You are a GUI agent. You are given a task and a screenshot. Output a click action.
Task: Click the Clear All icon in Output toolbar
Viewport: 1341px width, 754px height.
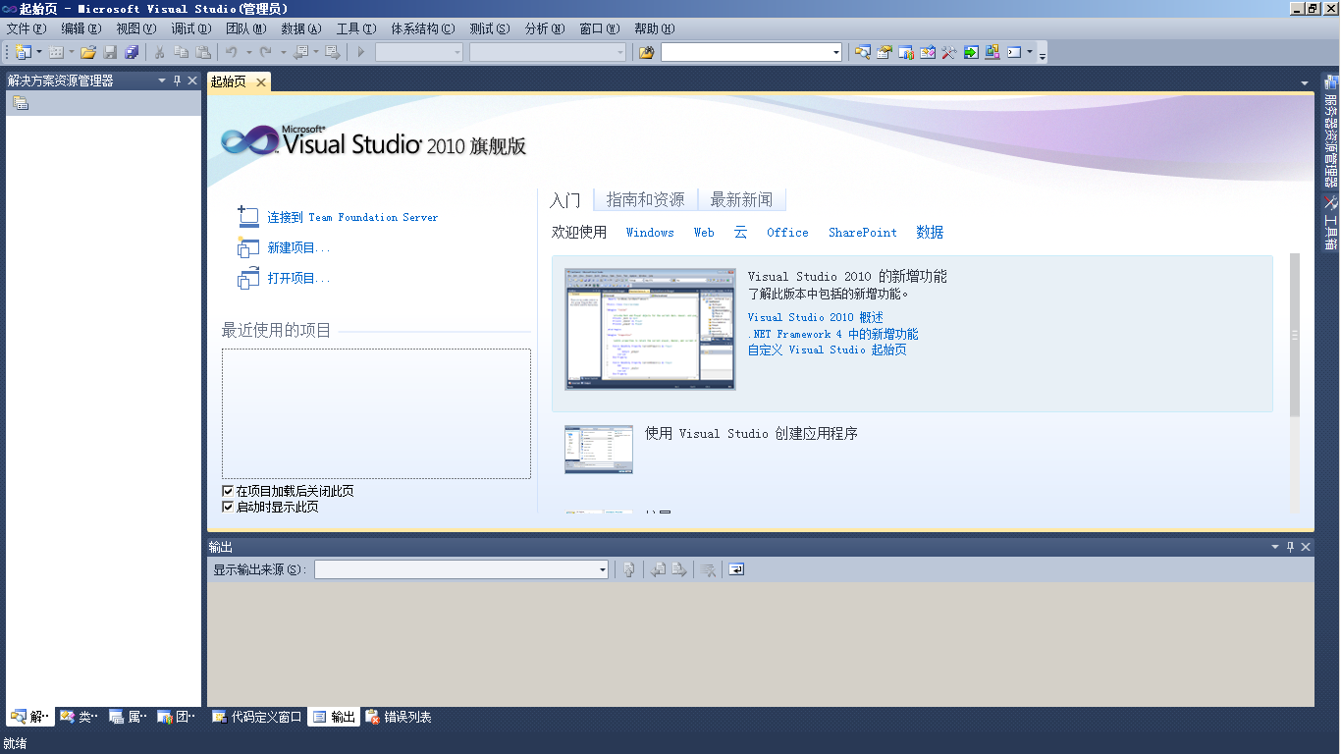708,569
